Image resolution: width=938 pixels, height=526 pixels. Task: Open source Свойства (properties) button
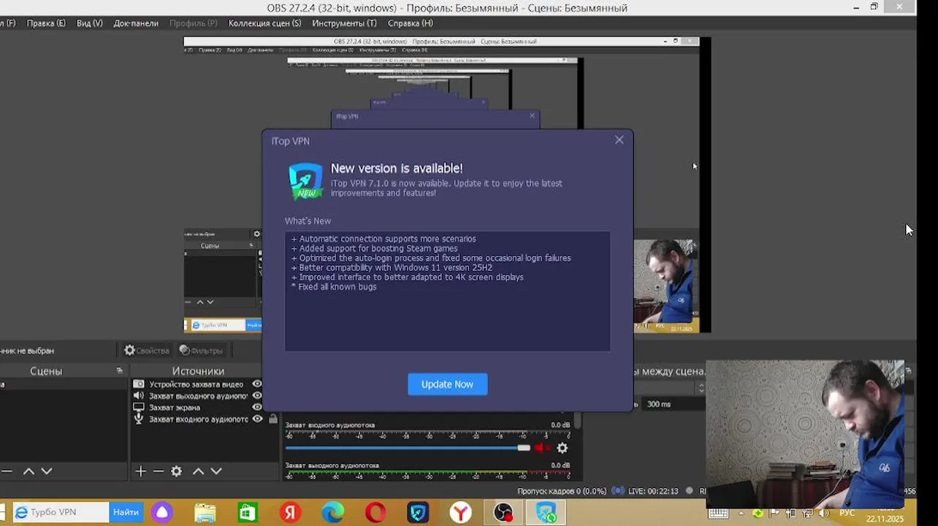coord(146,351)
